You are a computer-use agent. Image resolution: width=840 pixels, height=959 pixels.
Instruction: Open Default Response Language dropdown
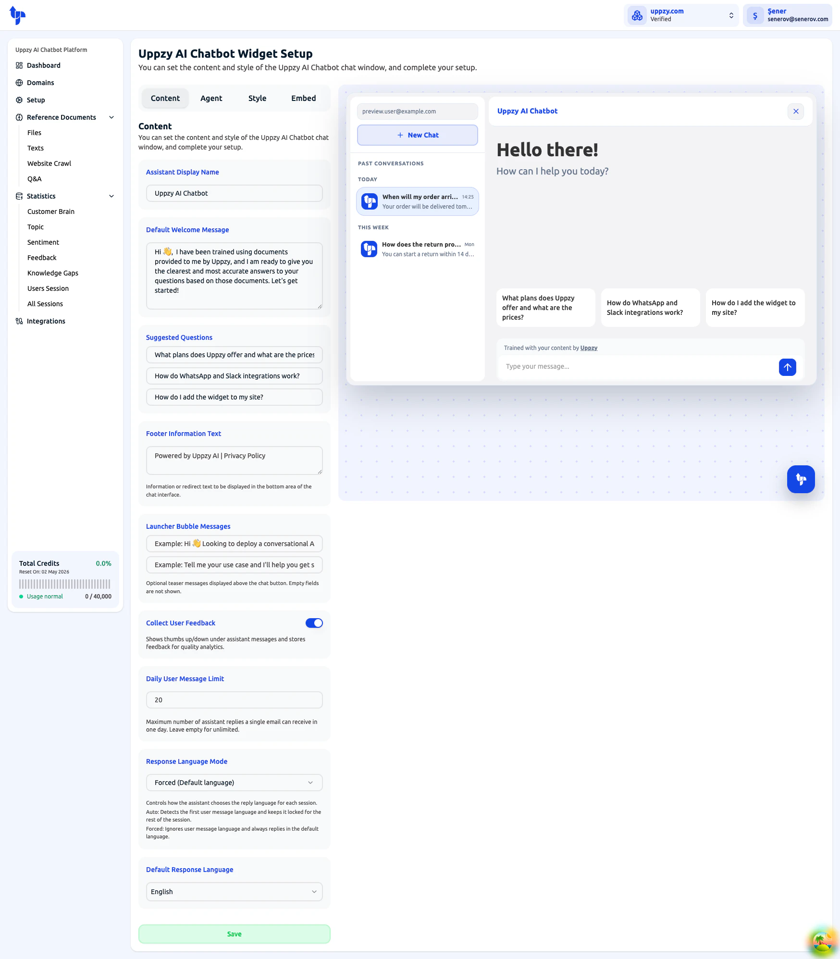pyautogui.click(x=235, y=892)
